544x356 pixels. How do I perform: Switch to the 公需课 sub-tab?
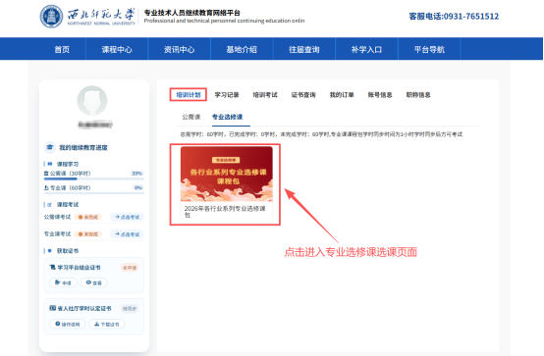point(191,117)
